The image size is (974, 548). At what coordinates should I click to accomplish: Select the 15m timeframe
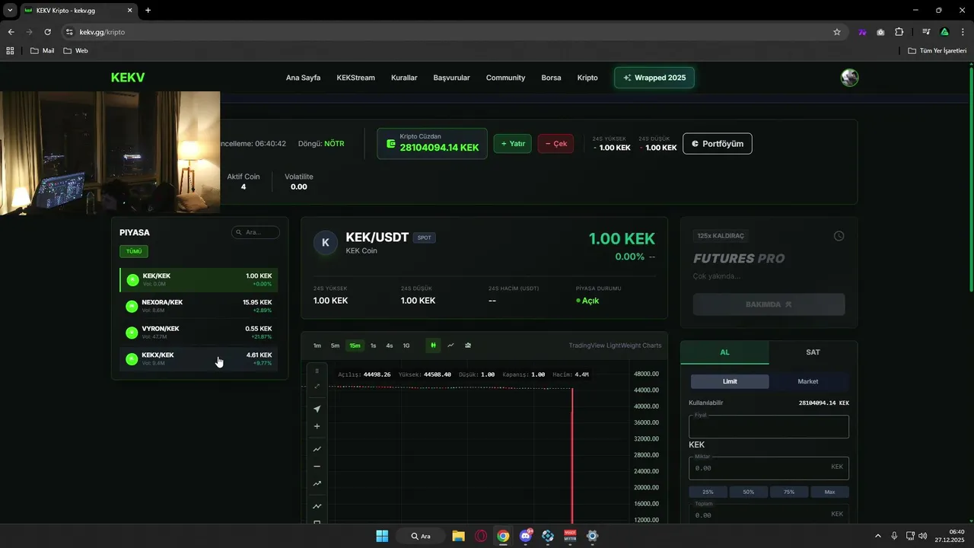[355, 346]
